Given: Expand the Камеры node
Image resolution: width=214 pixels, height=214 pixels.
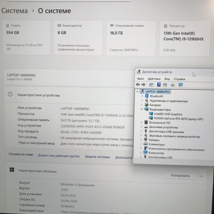Looking at the screenshot, I should coord(141,139).
